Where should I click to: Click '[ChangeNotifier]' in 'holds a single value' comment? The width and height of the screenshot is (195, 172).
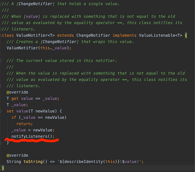35,4
